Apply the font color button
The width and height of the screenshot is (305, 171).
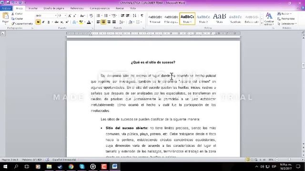[x=89, y=22]
